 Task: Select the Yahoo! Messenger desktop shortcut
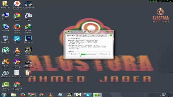(x=17, y=63)
